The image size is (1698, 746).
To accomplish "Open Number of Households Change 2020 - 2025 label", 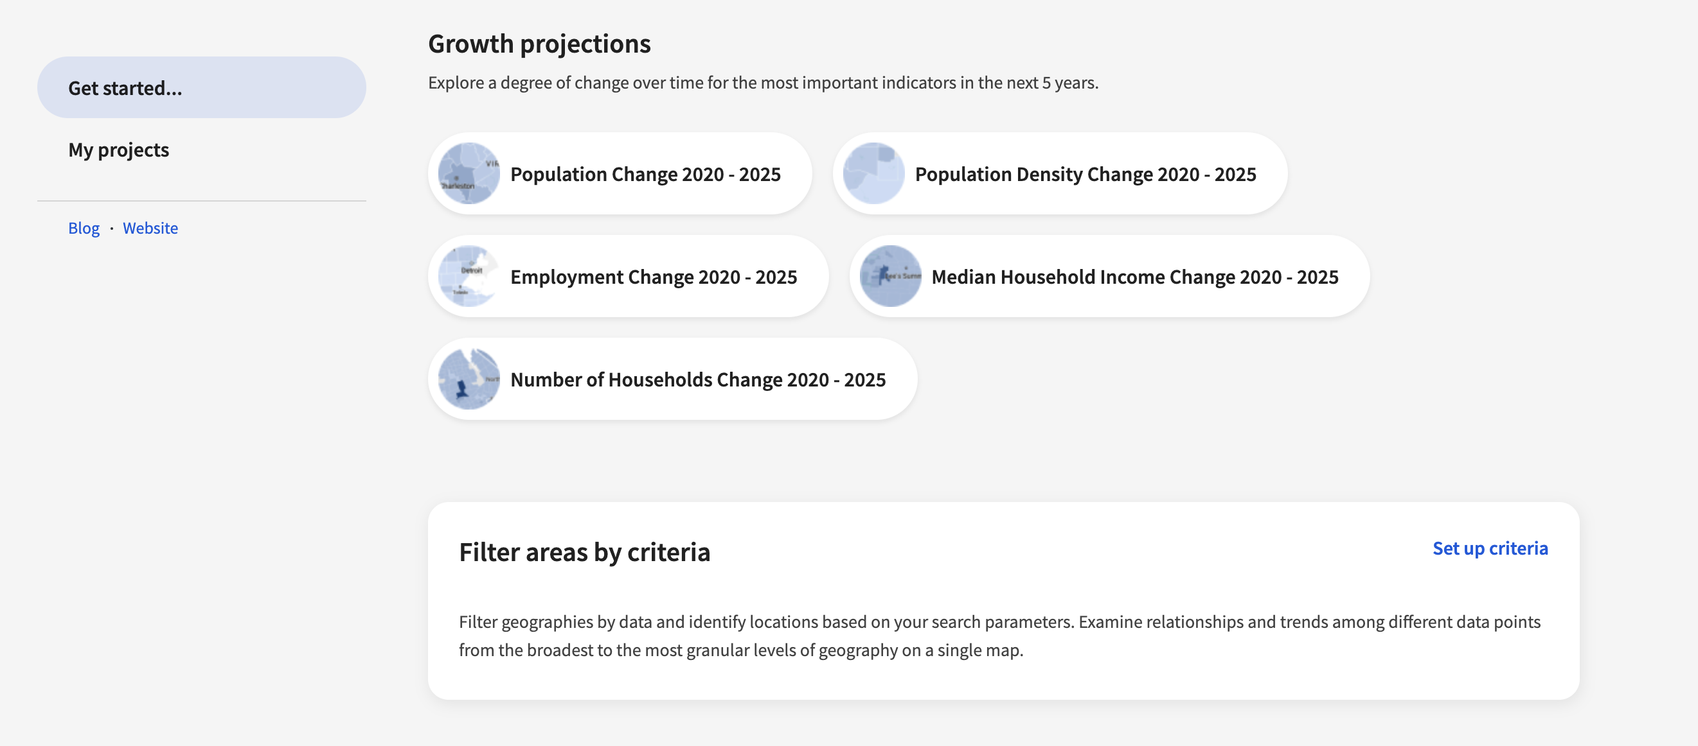I will 697,380.
